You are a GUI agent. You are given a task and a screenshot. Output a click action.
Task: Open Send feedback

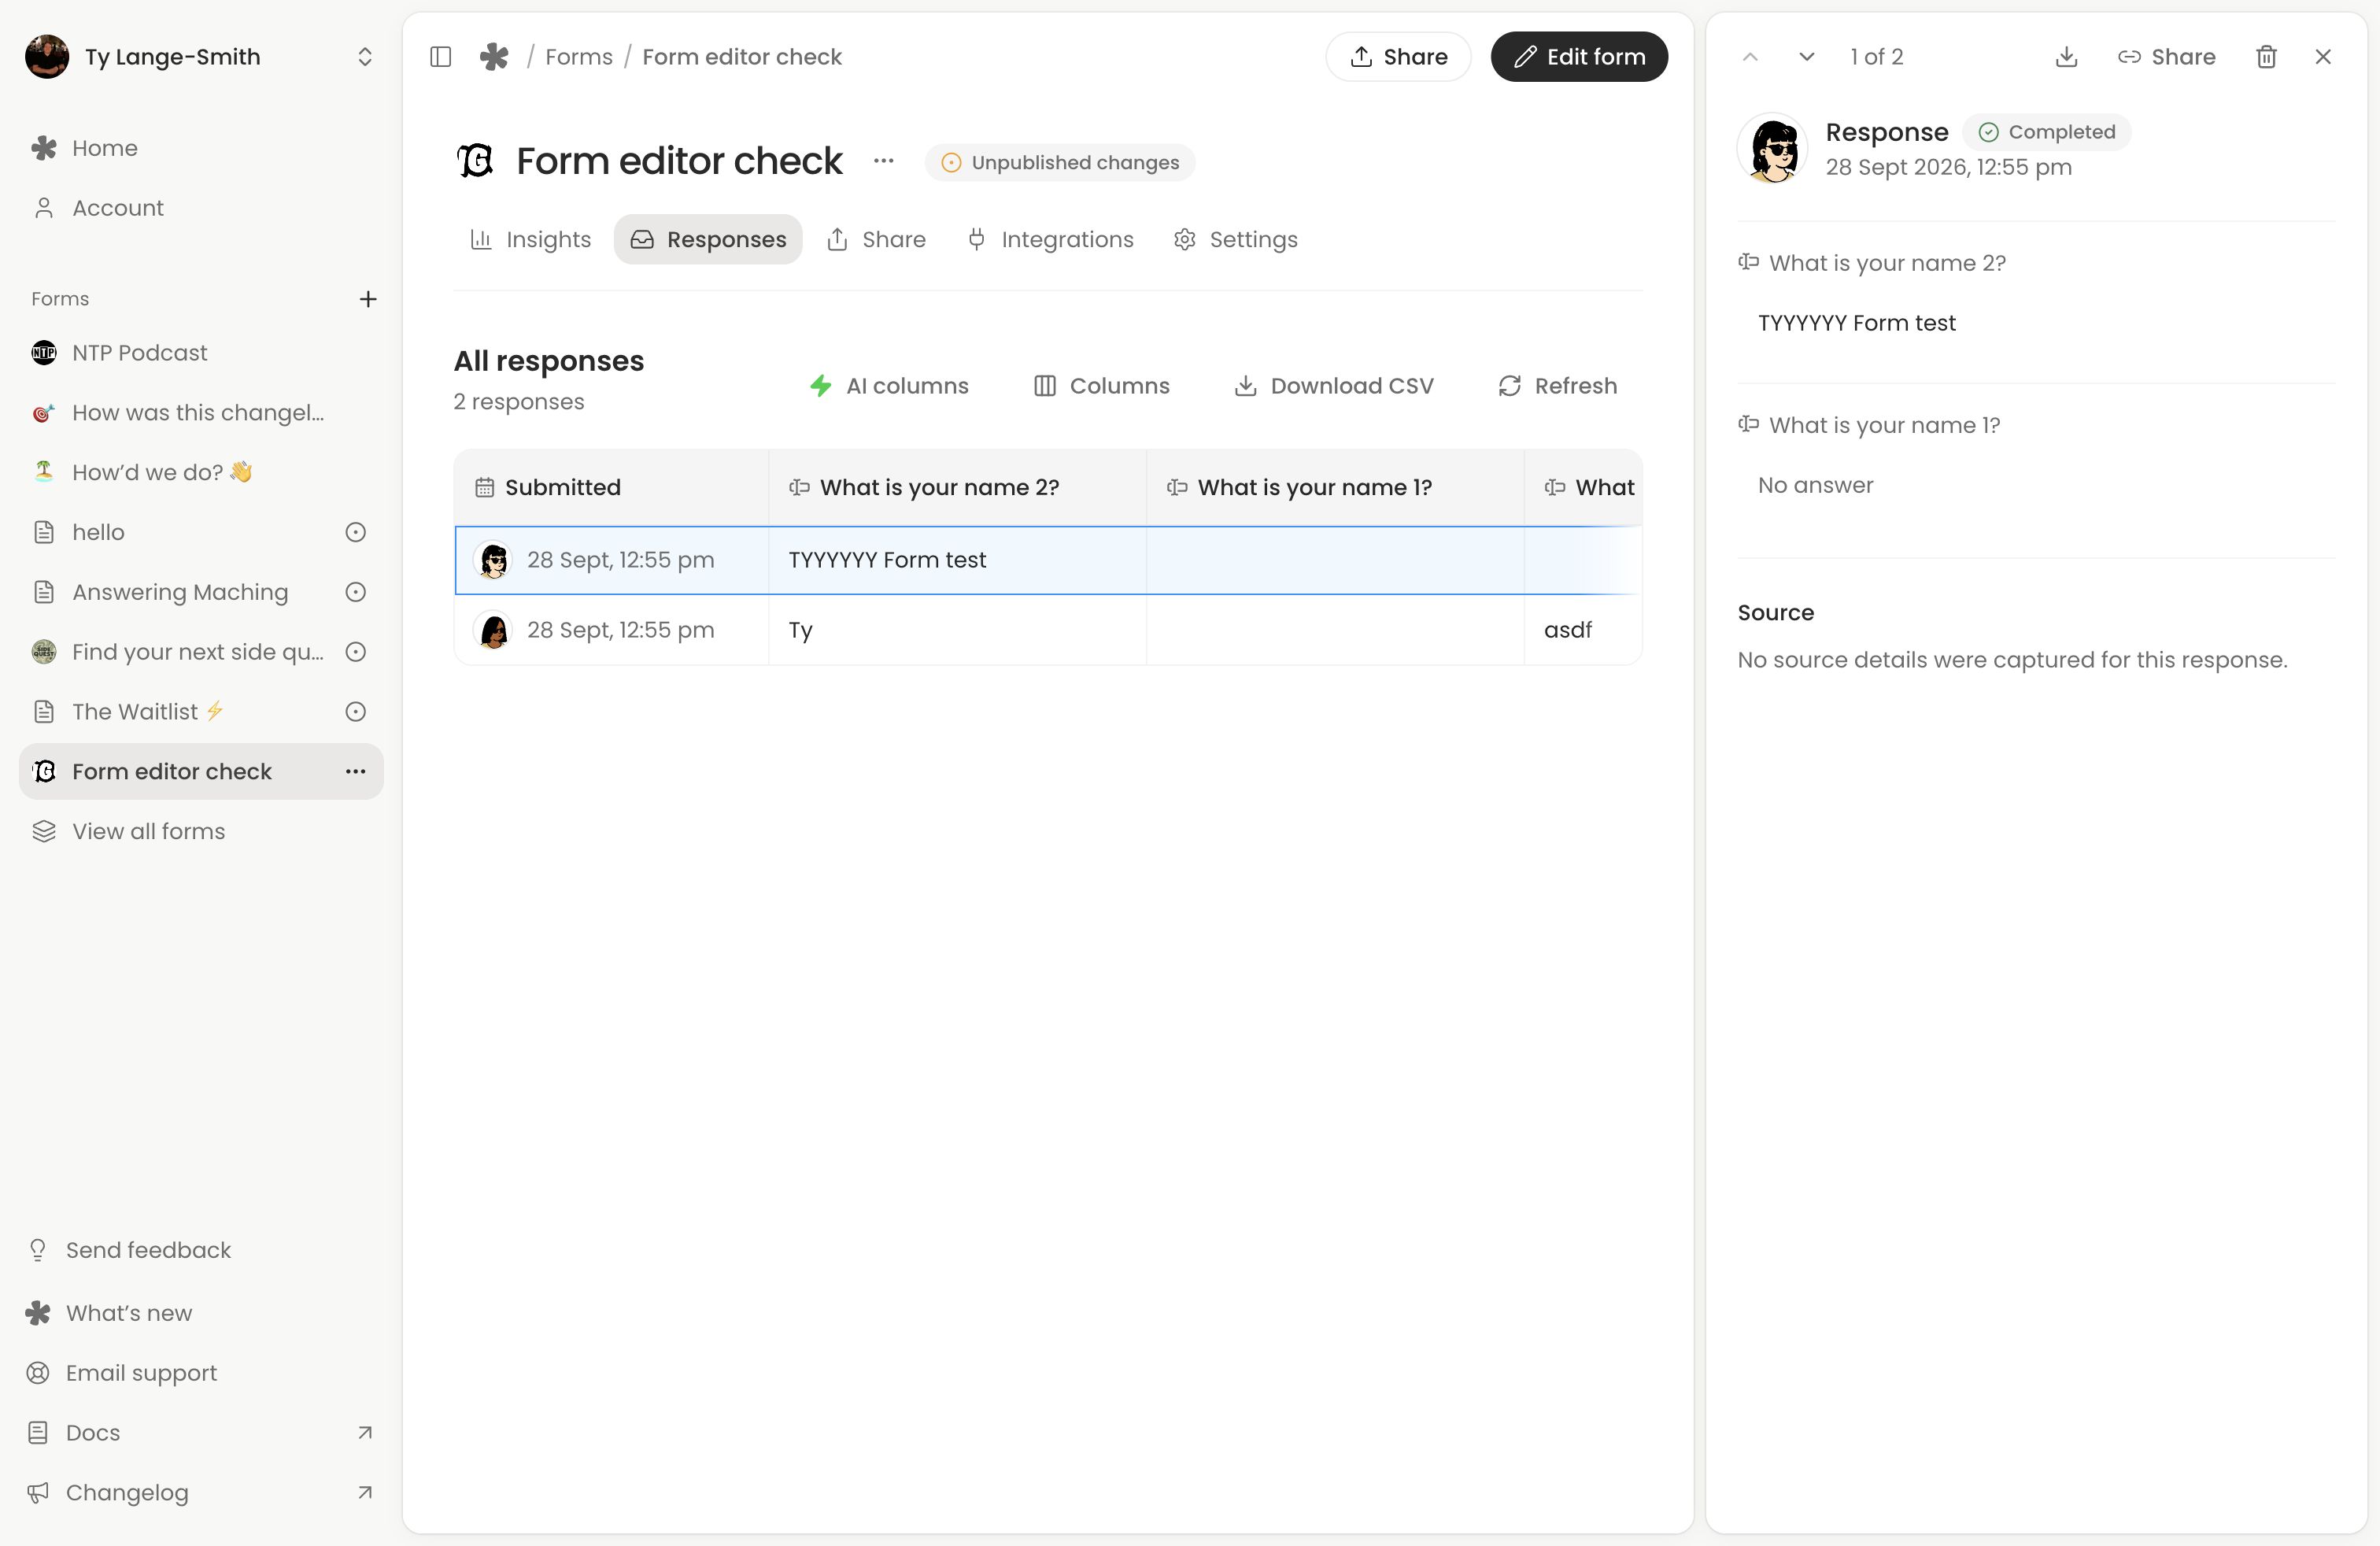coord(201,1250)
